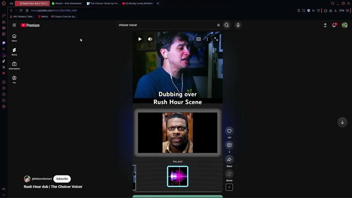Open the You page in sidebar
Image resolution: width=352 pixels, height=198 pixels.
click(x=14, y=79)
